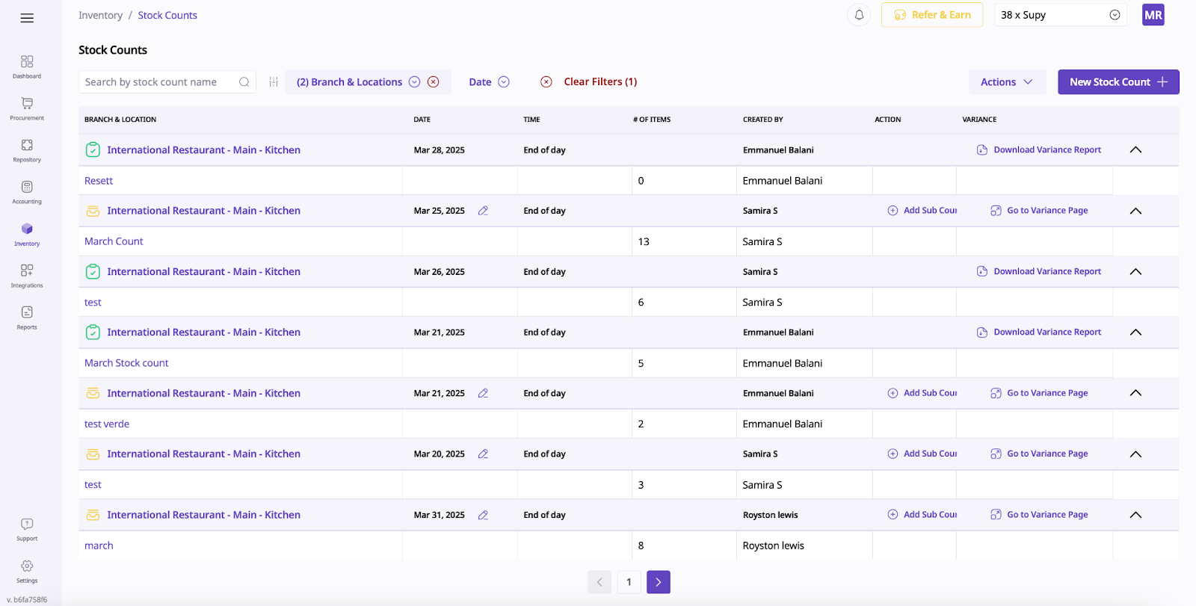Select page 1 in pagination

(629, 582)
